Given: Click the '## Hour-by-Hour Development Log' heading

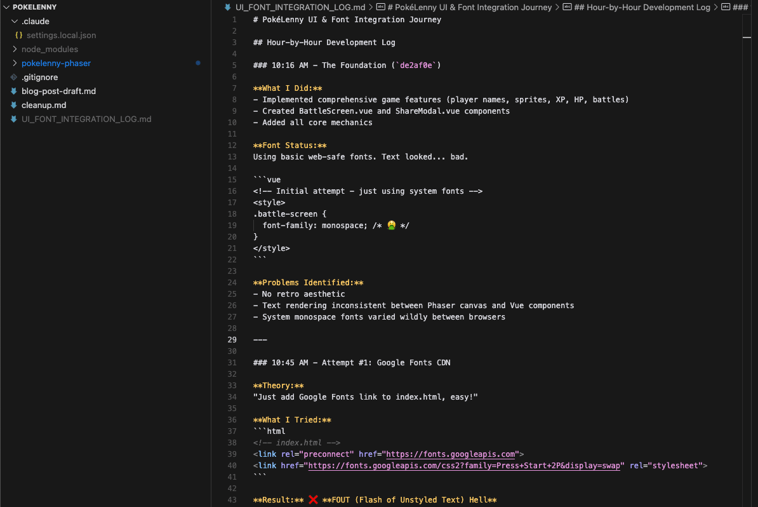Looking at the screenshot, I should click(x=324, y=43).
